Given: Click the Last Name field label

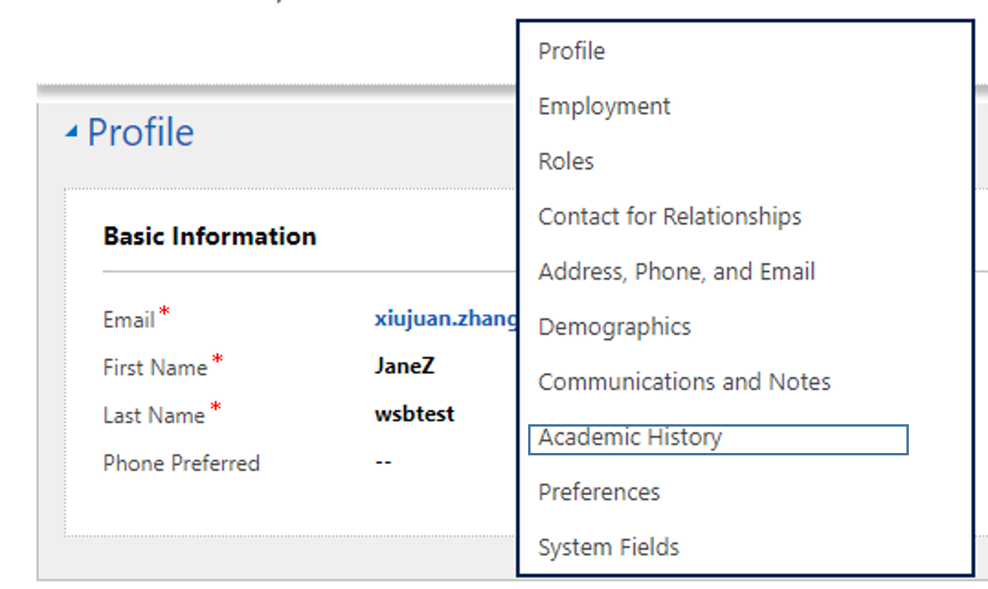Looking at the screenshot, I should (154, 416).
